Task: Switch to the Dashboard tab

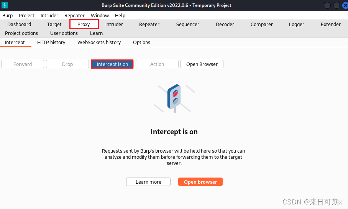Action: pos(19,25)
